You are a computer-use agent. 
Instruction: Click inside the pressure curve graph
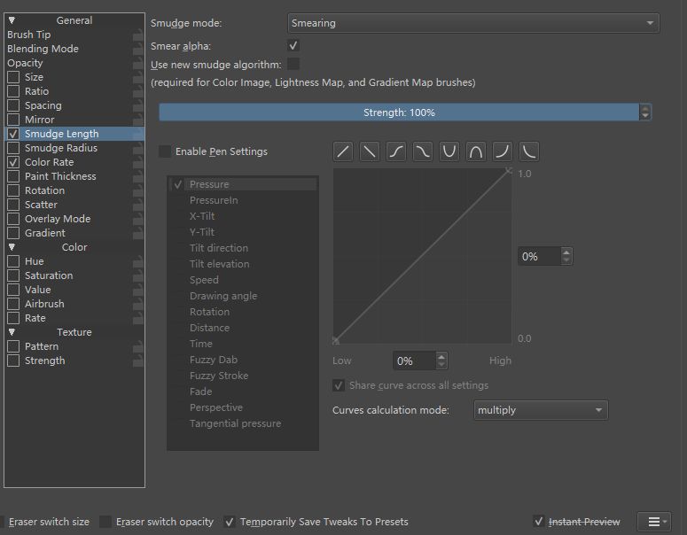tap(422, 256)
